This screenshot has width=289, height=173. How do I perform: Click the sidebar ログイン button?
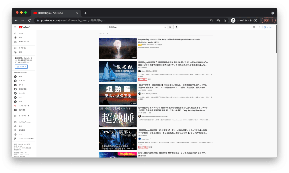21,67
